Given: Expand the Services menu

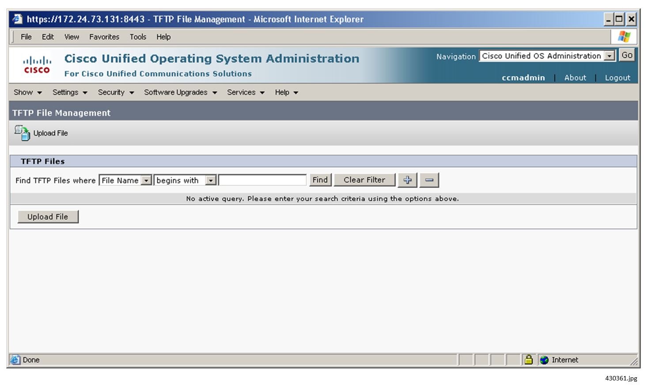Looking at the screenshot, I should (x=246, y=92).
